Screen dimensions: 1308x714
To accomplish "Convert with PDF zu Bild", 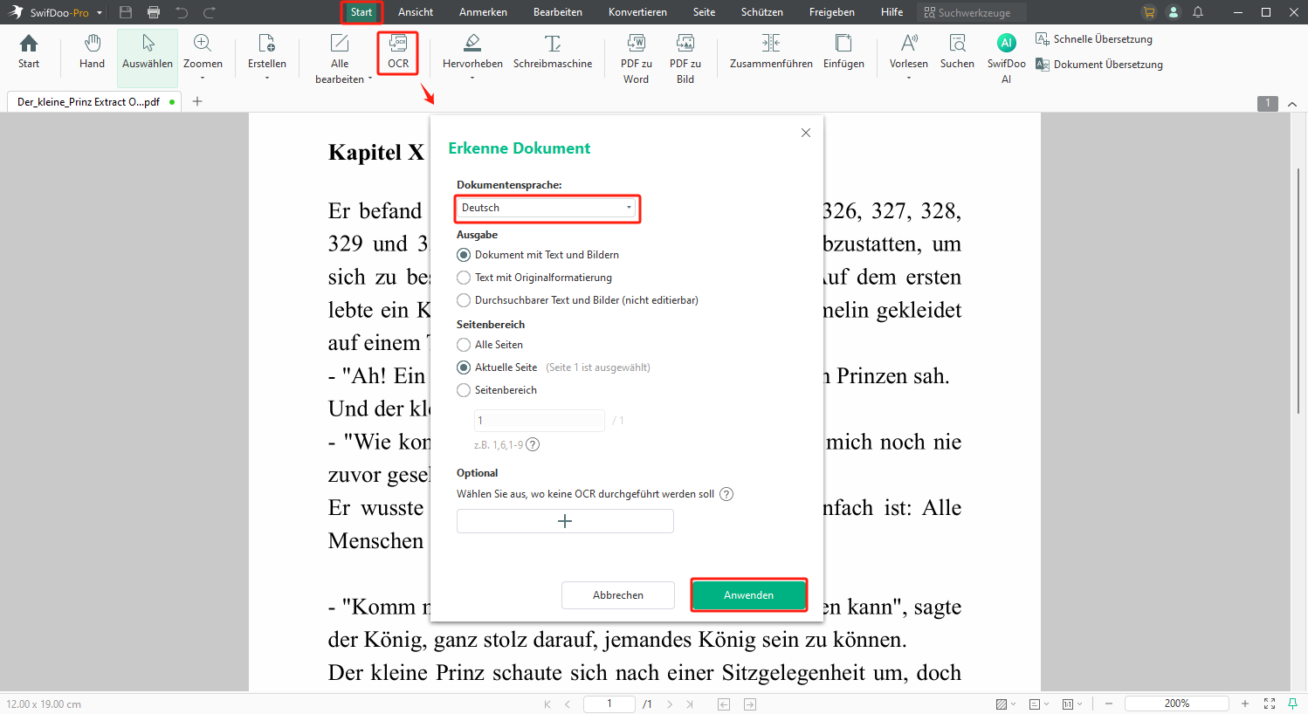I will coord(685,58).
